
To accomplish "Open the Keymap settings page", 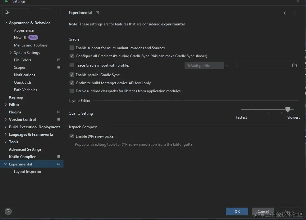I will [x=16, y=97].
